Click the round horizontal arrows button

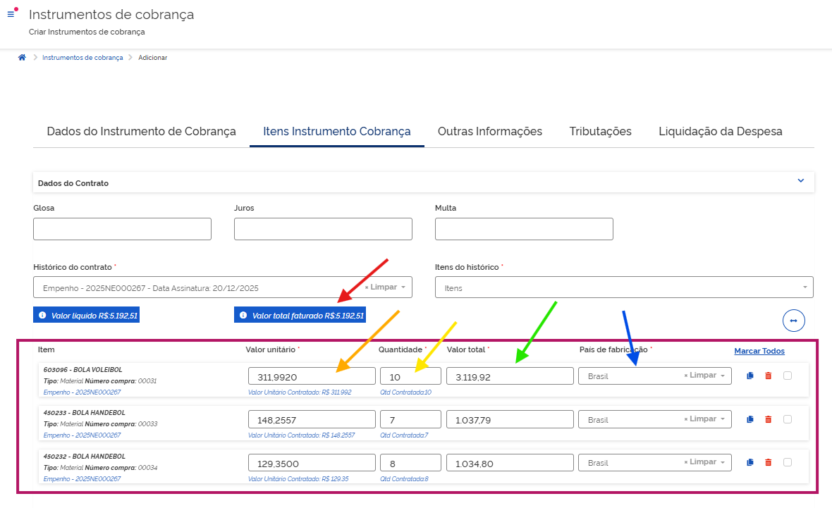point(793,321)
